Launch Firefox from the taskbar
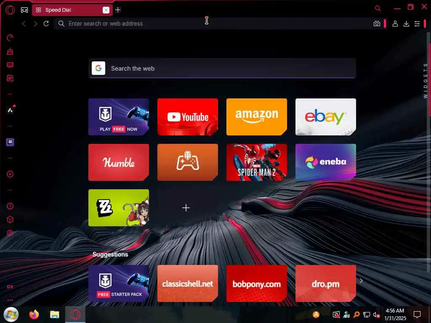 (x=34, y=315)
